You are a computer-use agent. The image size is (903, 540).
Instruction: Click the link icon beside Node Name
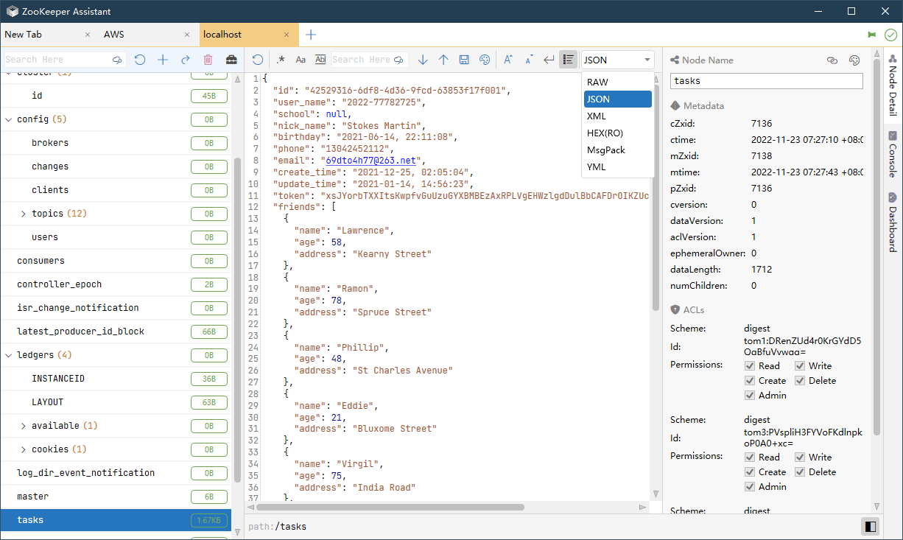832,60
